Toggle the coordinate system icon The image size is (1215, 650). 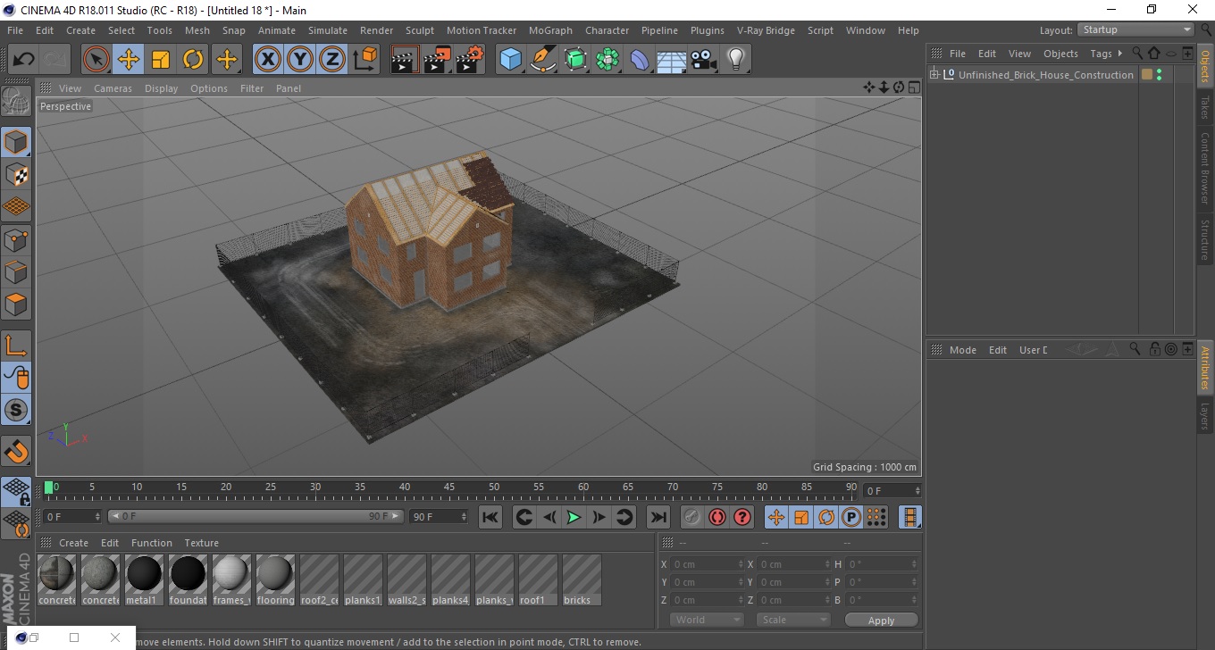364,60
